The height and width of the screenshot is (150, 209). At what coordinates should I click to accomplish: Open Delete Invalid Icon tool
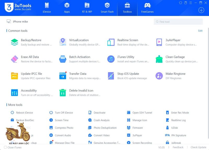(x=80, y=93)
